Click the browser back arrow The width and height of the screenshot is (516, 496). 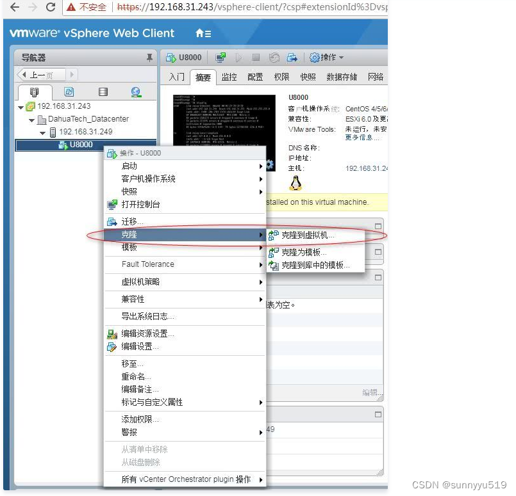[x=15, y=7]
